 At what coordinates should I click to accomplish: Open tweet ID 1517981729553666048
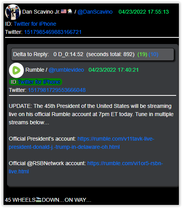[x=57, y=90]
